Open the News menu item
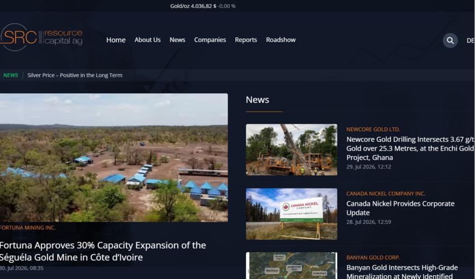475x279 pixels. 177,40
